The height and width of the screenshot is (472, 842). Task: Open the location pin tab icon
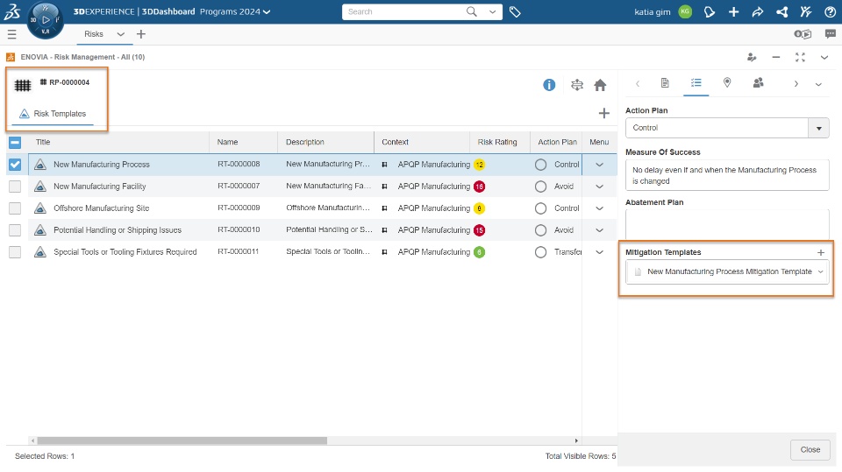[727, 82]
